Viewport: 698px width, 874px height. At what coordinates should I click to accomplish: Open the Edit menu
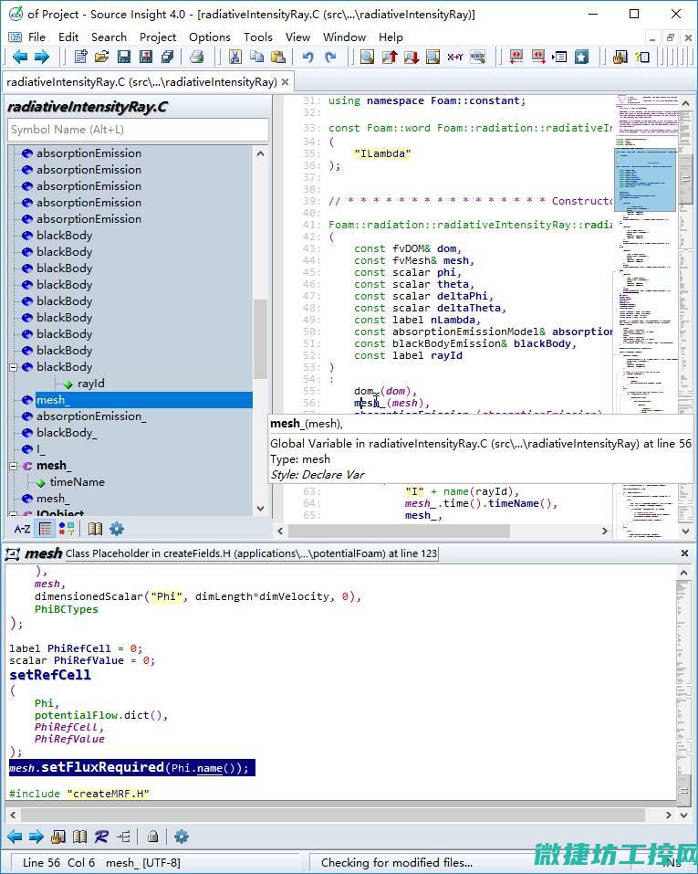68,37
